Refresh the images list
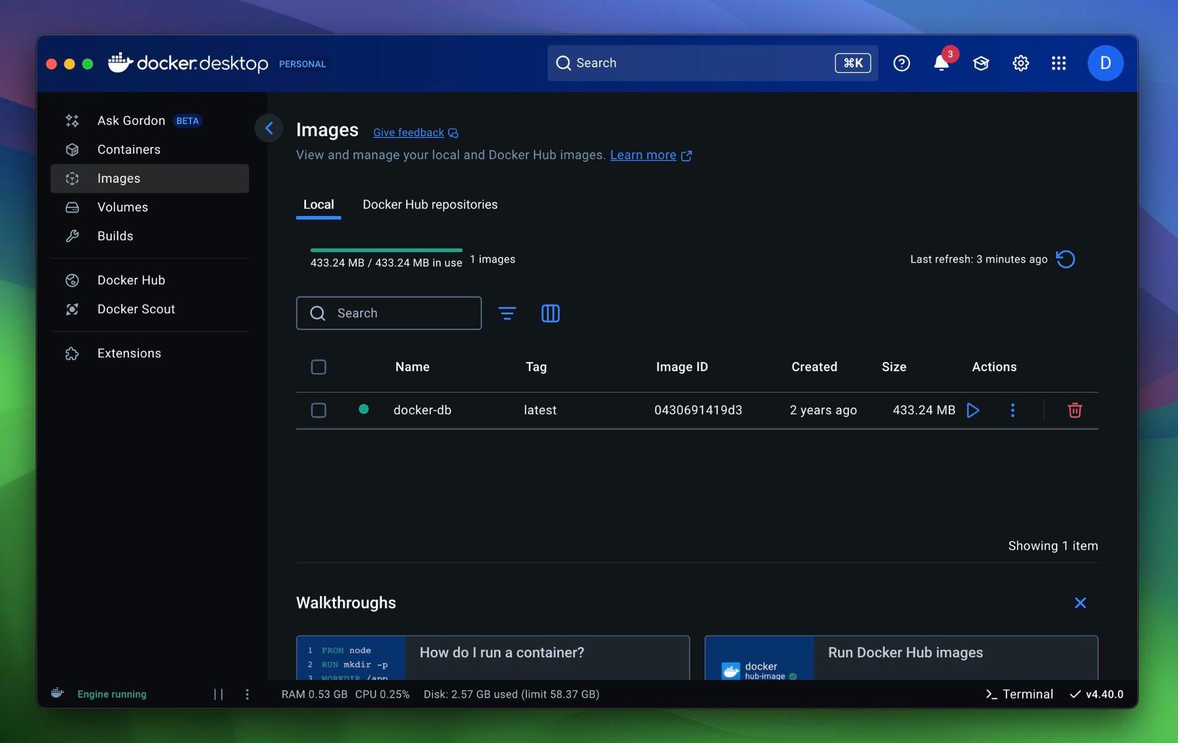1178x743 pixels. [1065, 259]
